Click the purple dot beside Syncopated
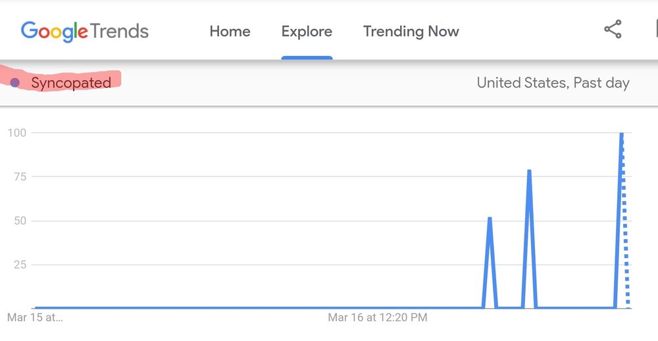Screen dimensions: 658x341 (x=15, y=83)
